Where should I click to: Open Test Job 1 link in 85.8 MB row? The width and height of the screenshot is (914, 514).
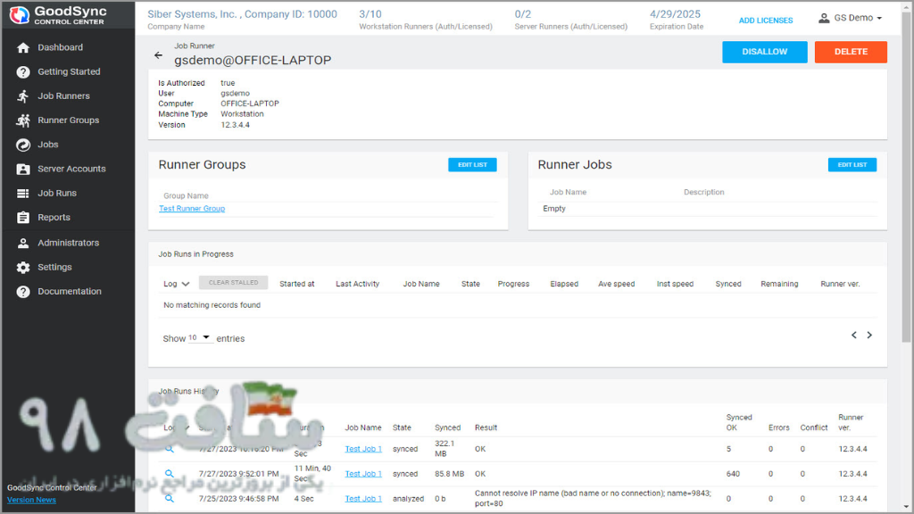(x=363, y=475)
